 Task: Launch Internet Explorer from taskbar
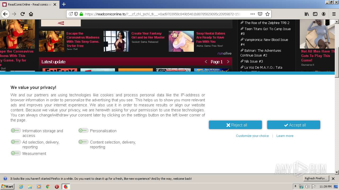[21, 187]
